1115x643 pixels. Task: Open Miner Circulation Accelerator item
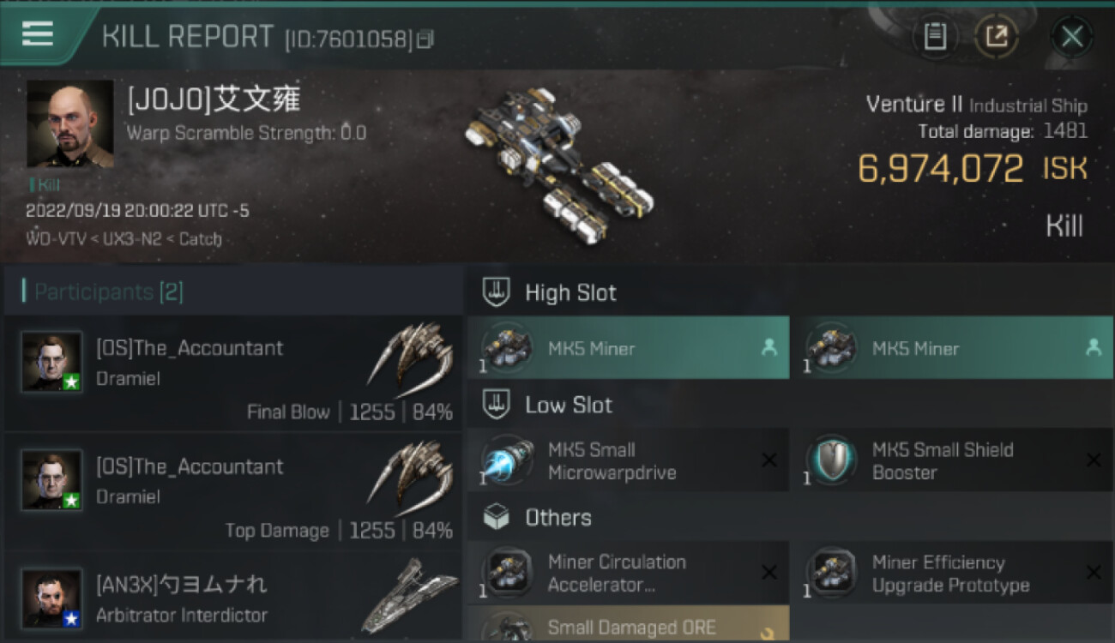pyautogui.click(x=629, y=574)
